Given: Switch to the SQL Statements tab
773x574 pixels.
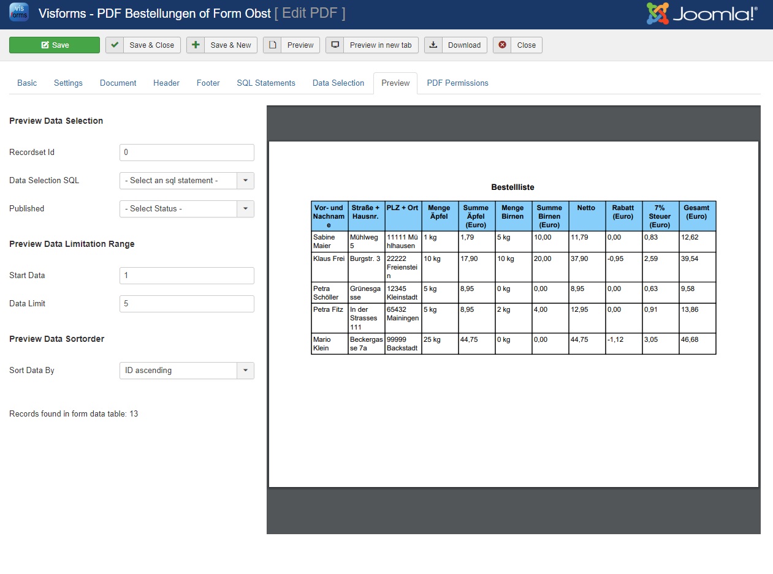Looking at the screenshot, I should tap(266, 83).
